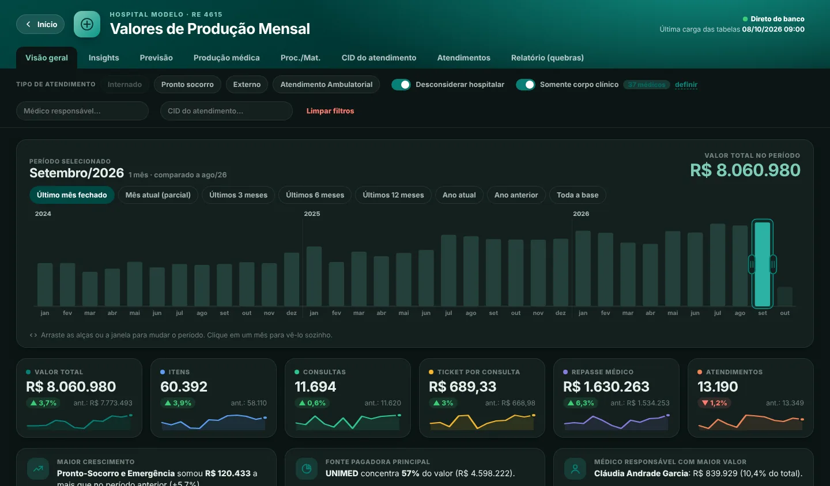Select Pronto socorro attendance type chip
This screenshot has height=486, width=830.
click(187, 85)
